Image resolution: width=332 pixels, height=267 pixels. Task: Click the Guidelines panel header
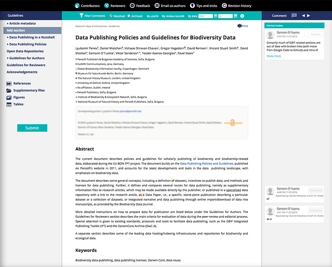pyautogui.click(x=31, y=15)
